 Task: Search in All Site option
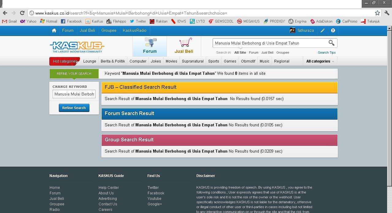click(240, 52)
